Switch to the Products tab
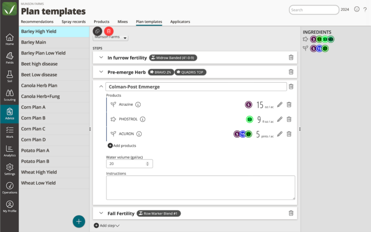 click(101, 22)
